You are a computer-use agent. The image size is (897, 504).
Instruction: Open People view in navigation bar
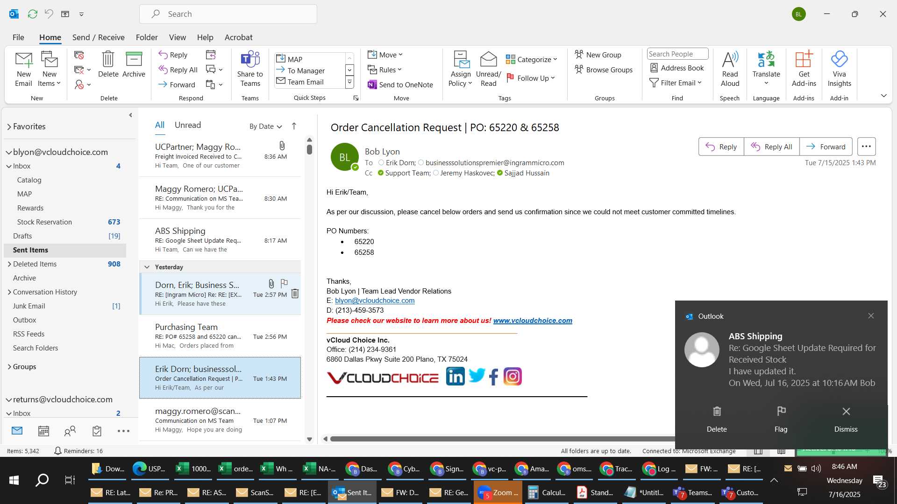[70, 431]
